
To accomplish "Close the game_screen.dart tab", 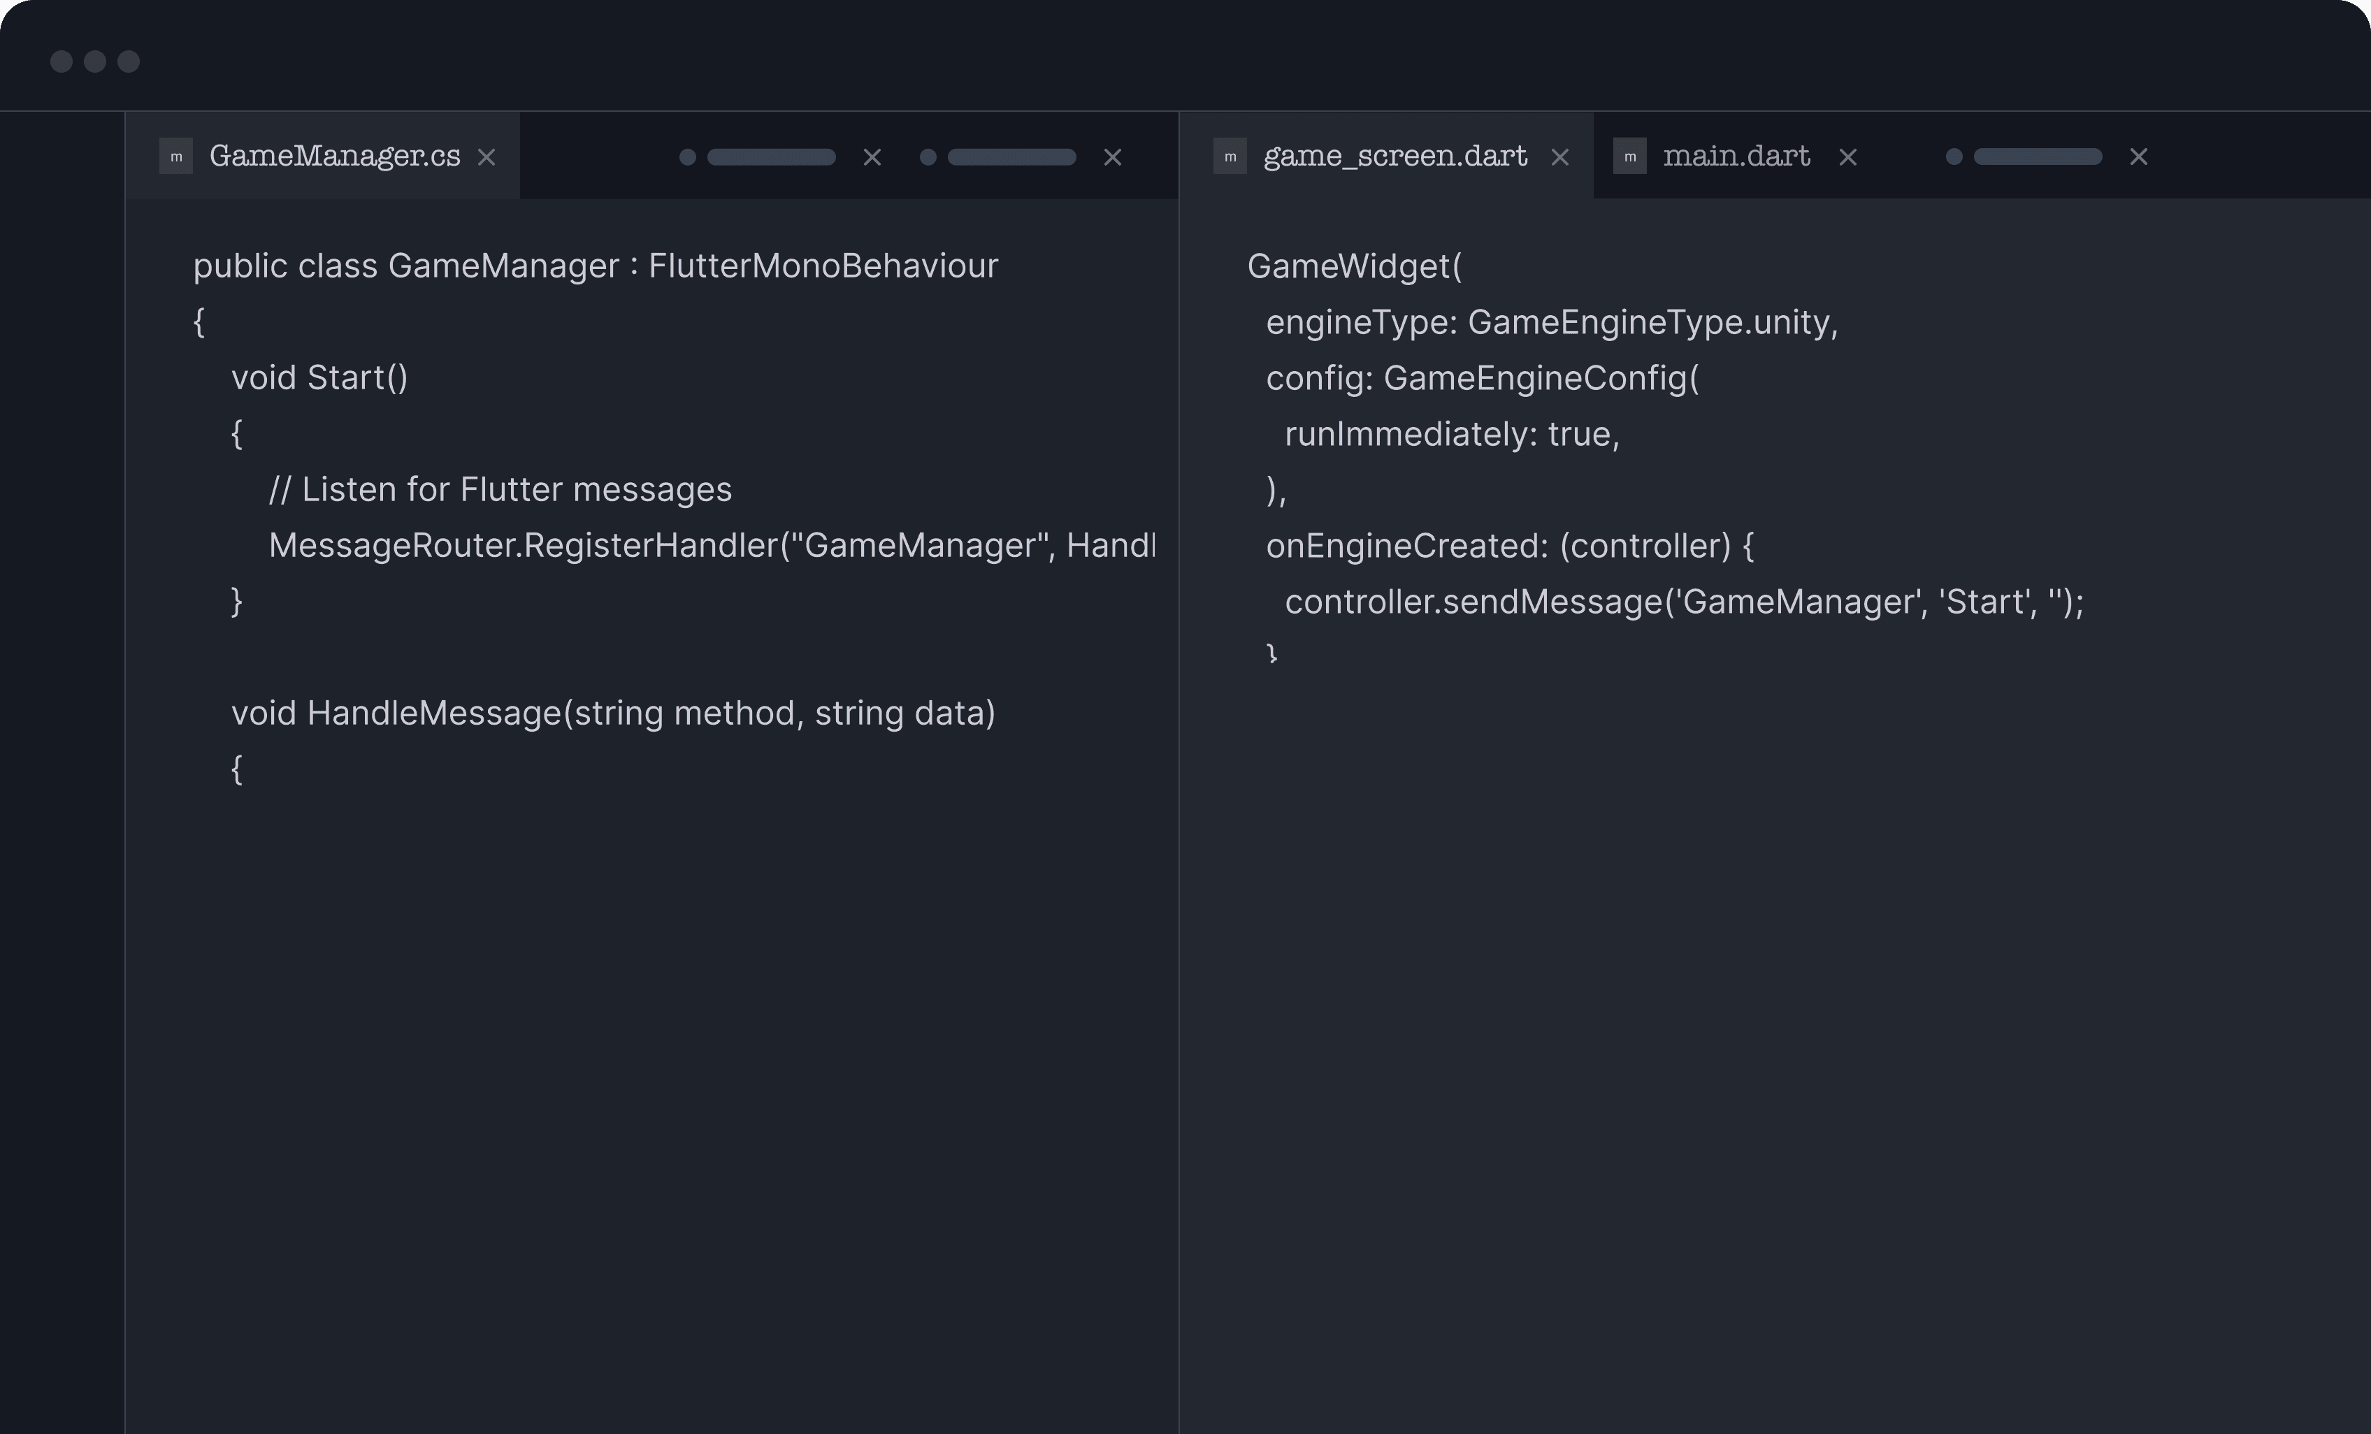I will (1560, 158).
